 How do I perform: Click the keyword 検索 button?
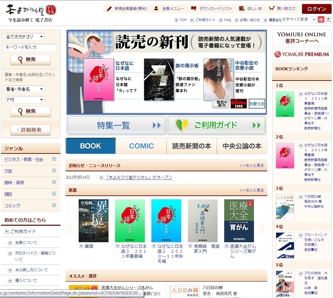(x=30, y=60)
